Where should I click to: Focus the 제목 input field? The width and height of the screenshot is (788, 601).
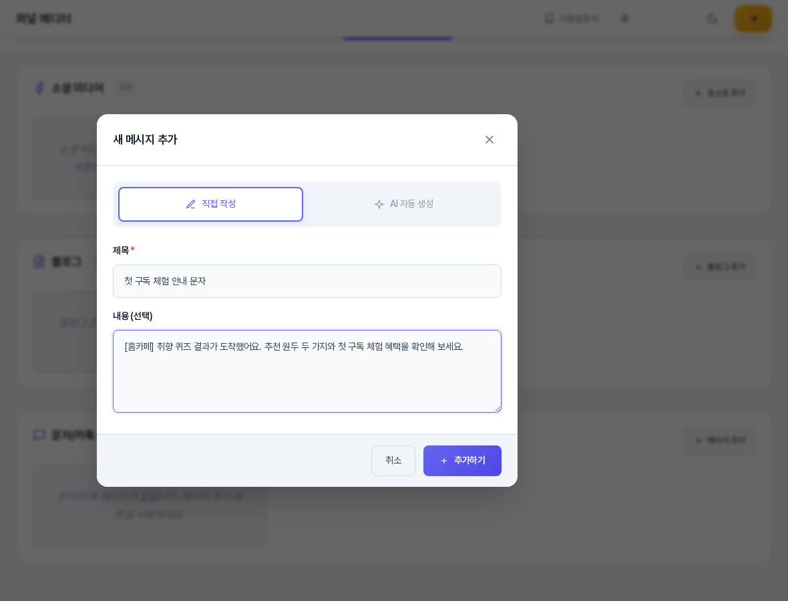(307, 281)
